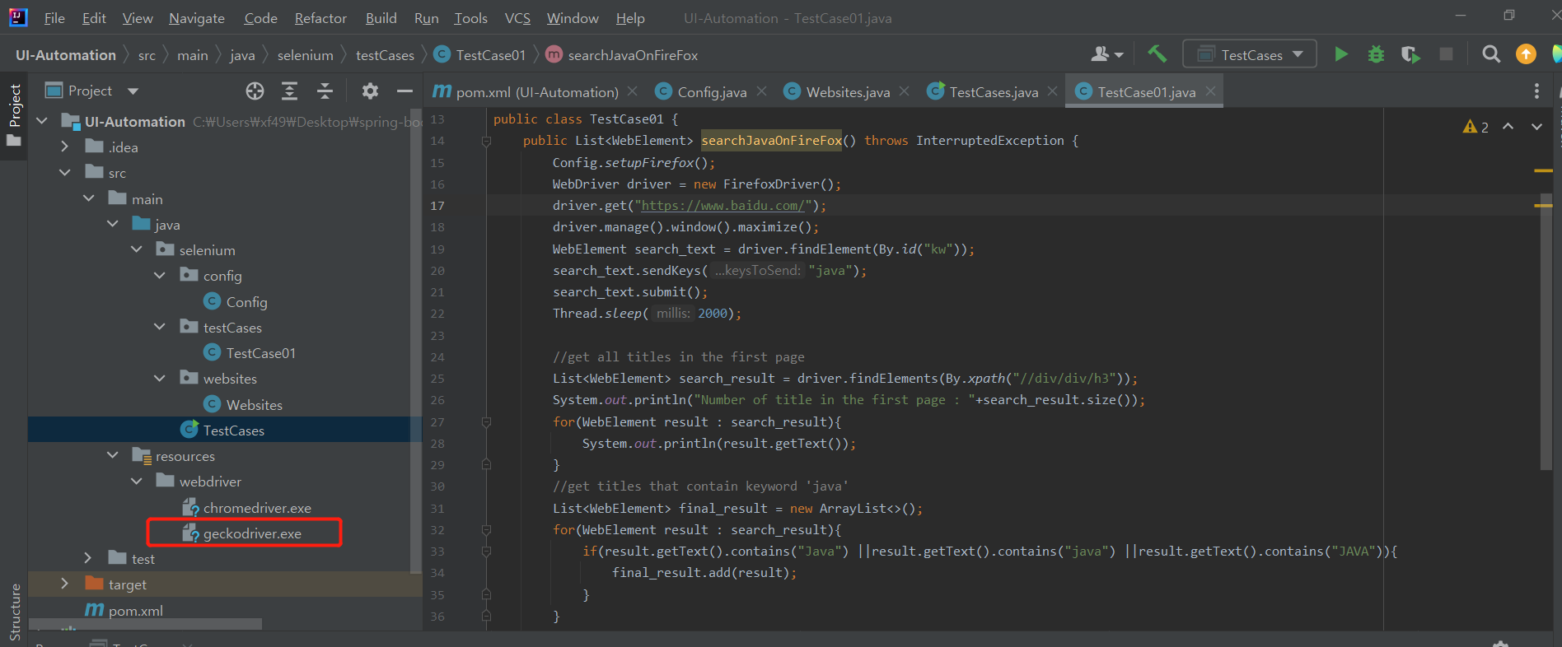
Task: Open the Project side tool tab
Action: pos(14,115)
